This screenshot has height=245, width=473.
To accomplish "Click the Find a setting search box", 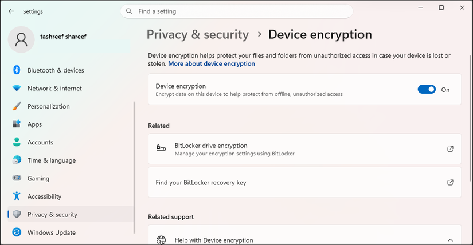I will tap(241, 11).
